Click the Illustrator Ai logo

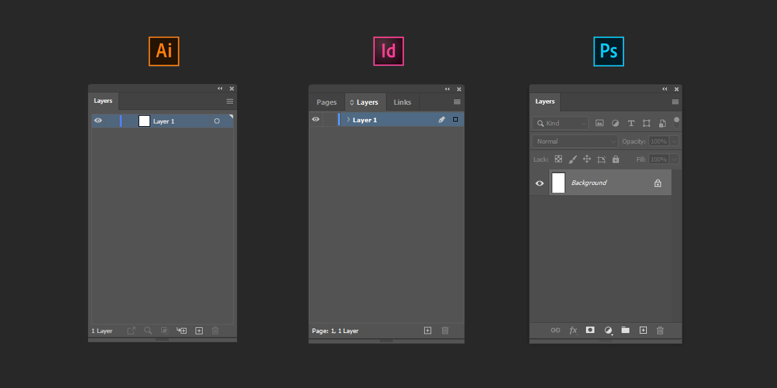point(164,51)
